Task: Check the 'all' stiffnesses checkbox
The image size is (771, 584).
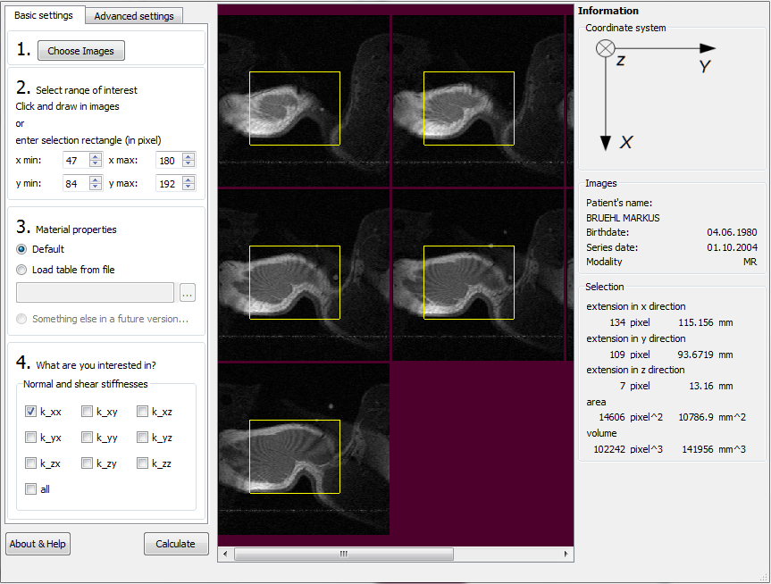Action: click(31, 489)
